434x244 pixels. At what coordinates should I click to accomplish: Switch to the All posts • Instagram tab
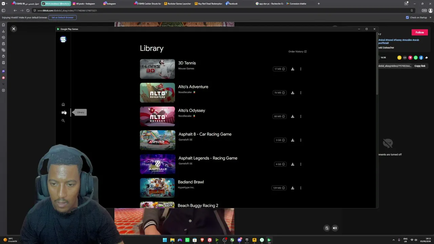[86, 4]
